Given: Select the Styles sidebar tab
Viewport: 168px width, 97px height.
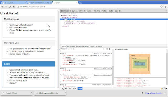Looking at the screenshot, I should tap(64, 46).
